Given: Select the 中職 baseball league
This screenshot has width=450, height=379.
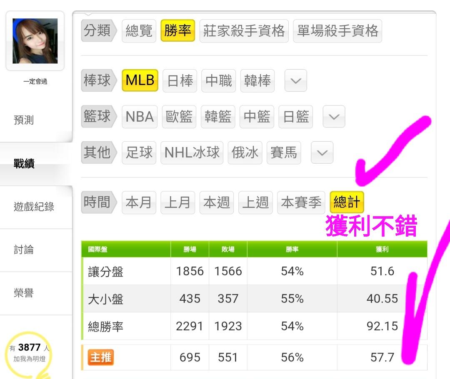Looking at the screenshot, I should point(219,81).
